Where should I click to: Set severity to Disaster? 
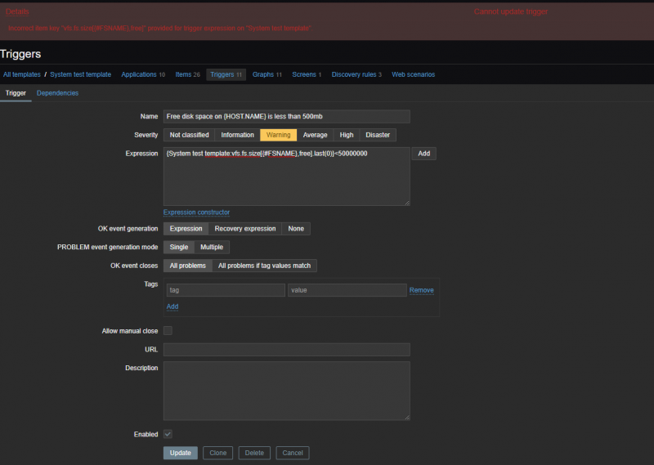378,135
